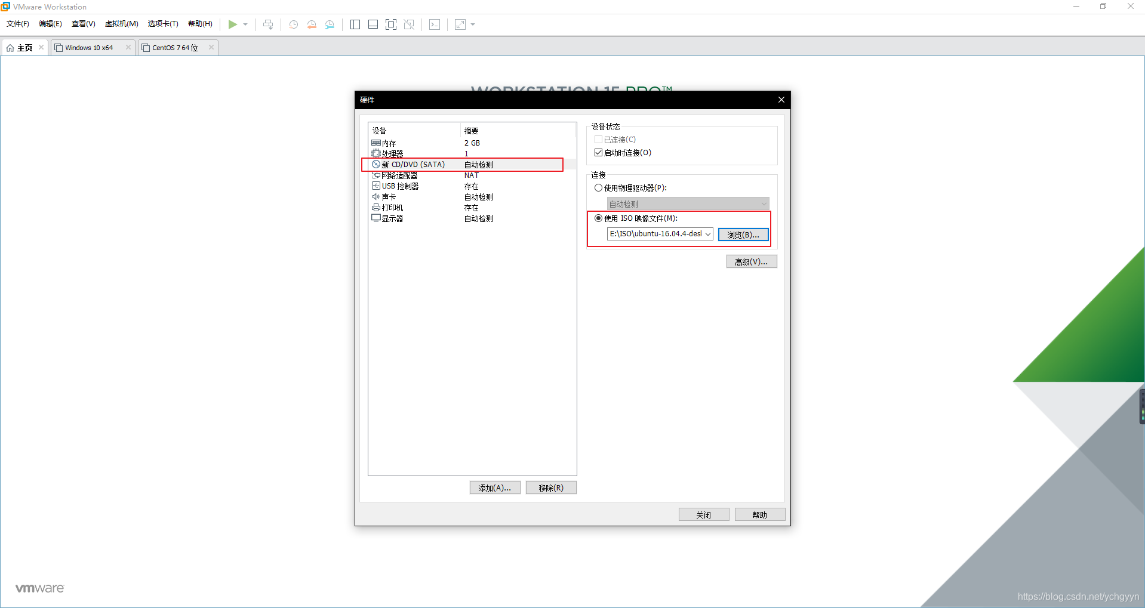
Task: Select the network adapter 网络适配器 icon
Action: (x=376, y=175)
